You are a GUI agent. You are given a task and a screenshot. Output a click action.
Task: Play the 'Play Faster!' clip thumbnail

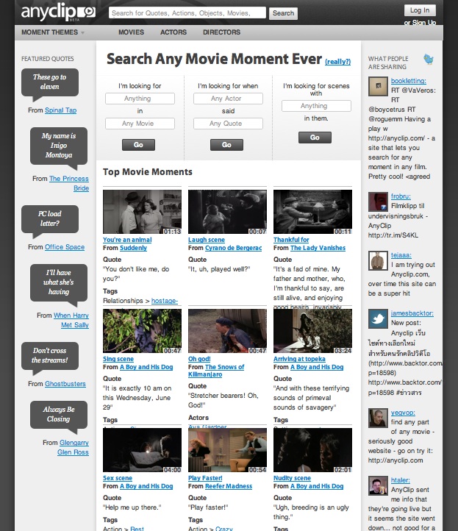[x=227, y=450]
